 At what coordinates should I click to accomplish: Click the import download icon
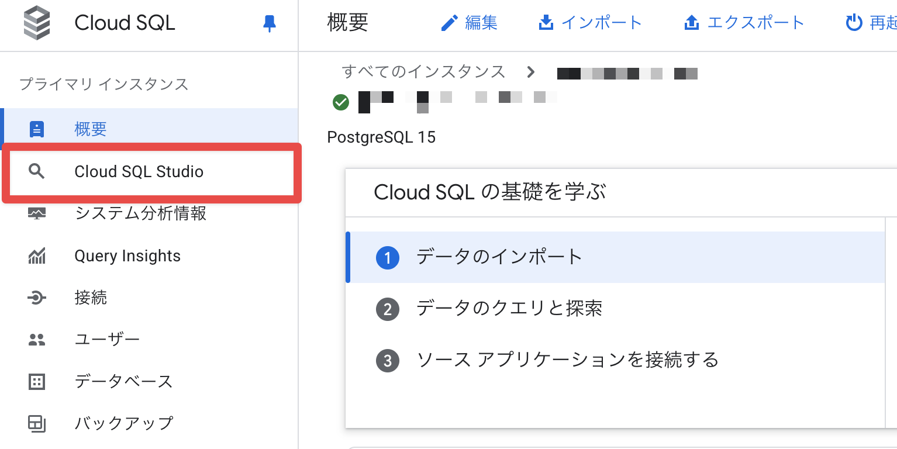(546, 23)
